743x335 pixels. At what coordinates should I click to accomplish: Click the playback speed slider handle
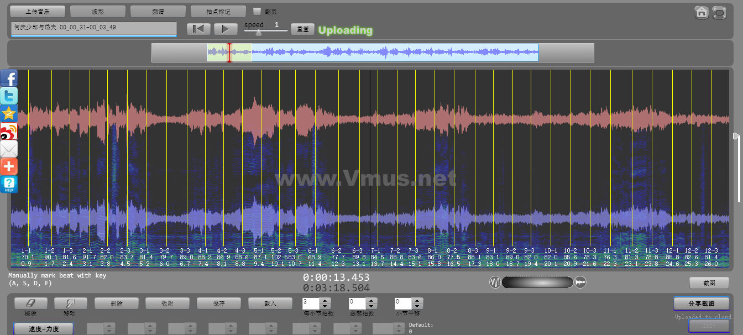pos(258,32)
